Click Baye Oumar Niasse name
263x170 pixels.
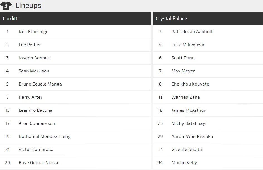(x=39, y=163)
